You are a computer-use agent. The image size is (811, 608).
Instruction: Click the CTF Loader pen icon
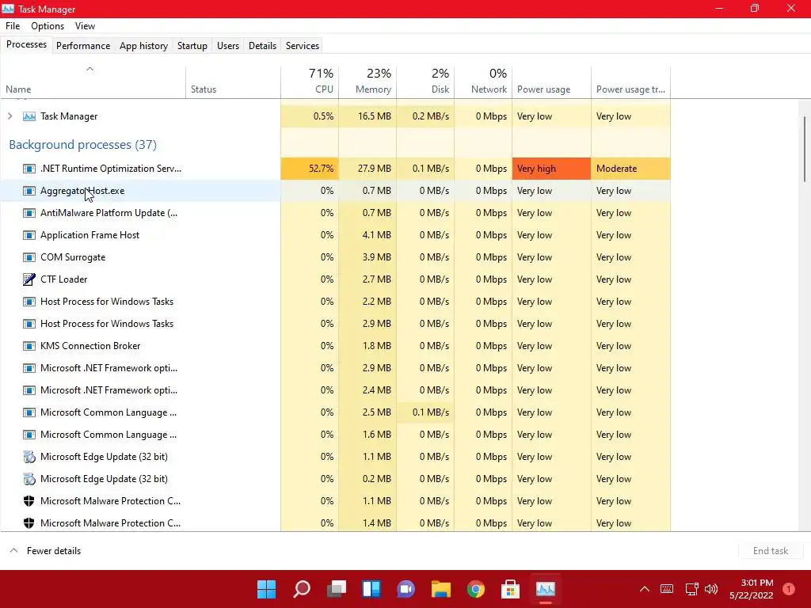click(x=29, y=279)
